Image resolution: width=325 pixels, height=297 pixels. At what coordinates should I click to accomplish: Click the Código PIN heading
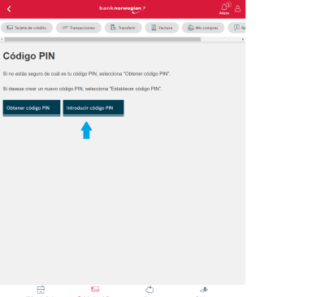click(x=29, y=56)
